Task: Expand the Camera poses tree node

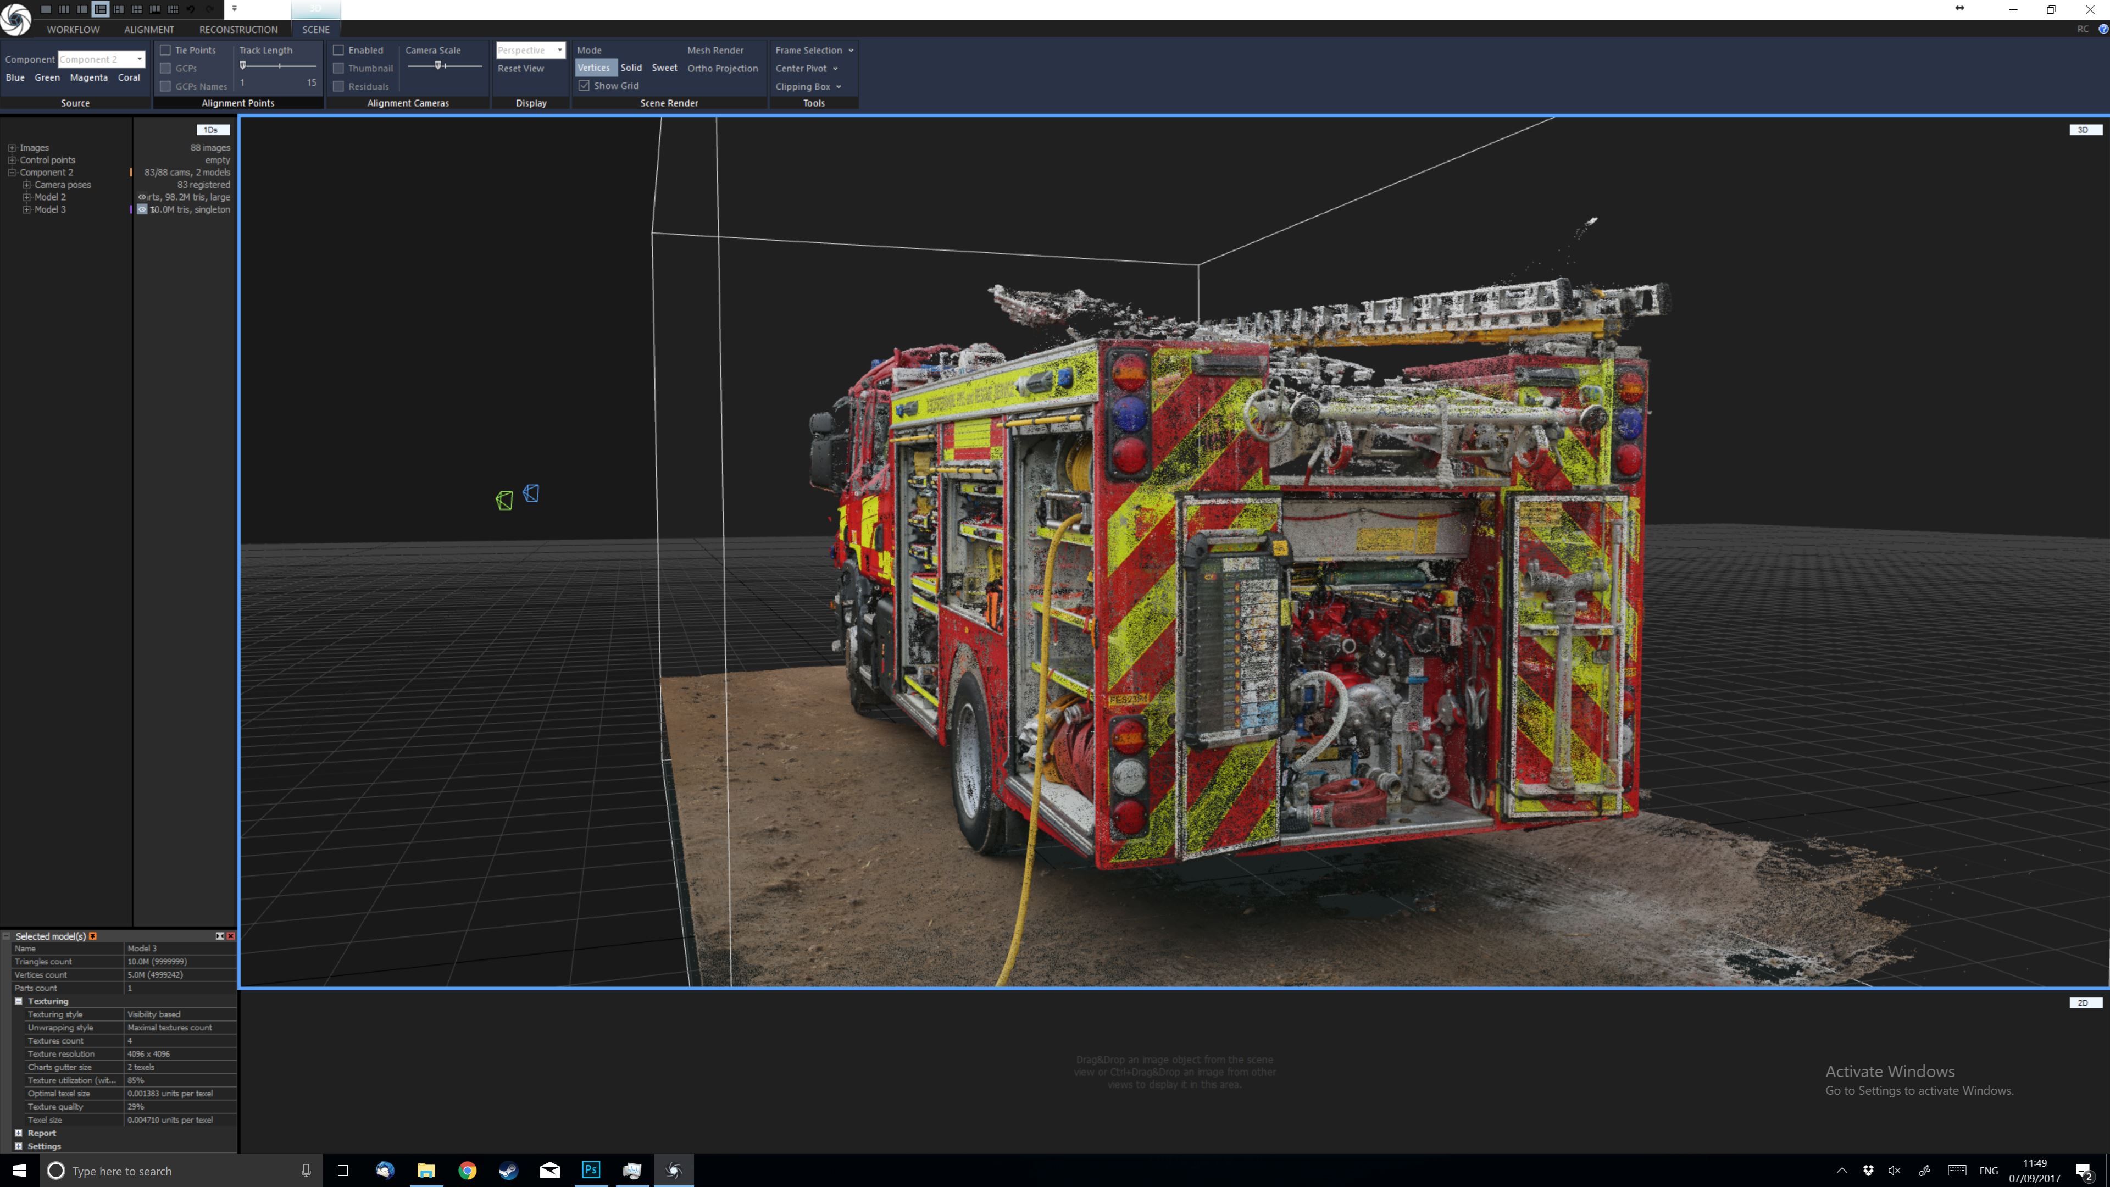Action: [27, 185]
